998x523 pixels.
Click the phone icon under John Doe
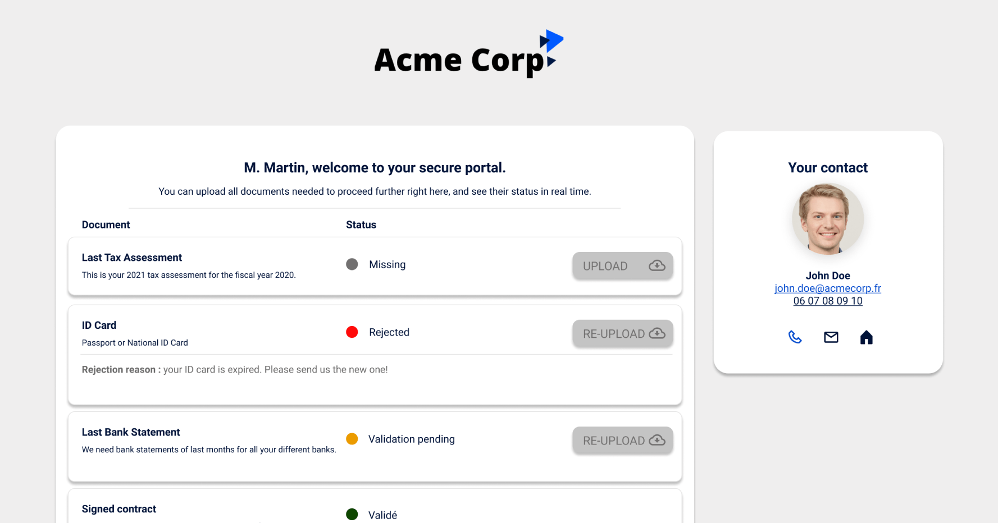795,337
